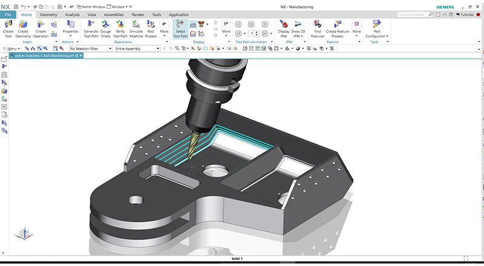Rewind tool path animation to start
Image resolution: width=484 pixels, height=266 pixels.
[238, 33]
